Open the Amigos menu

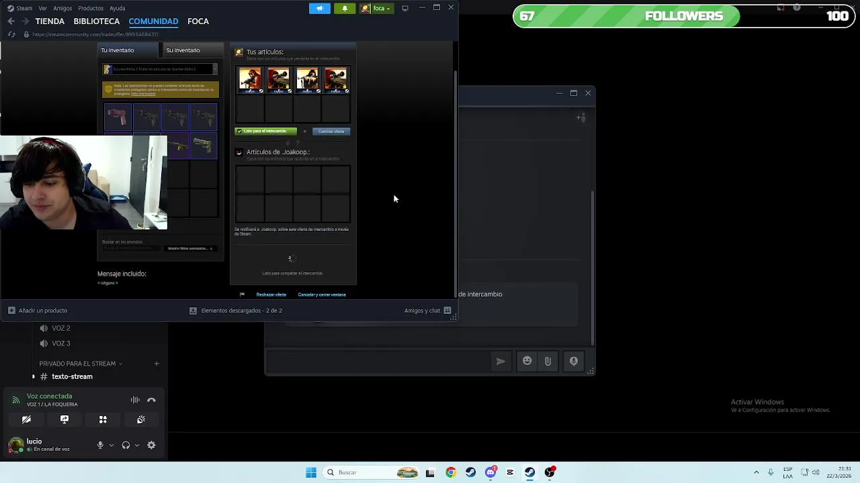point(62,8)
